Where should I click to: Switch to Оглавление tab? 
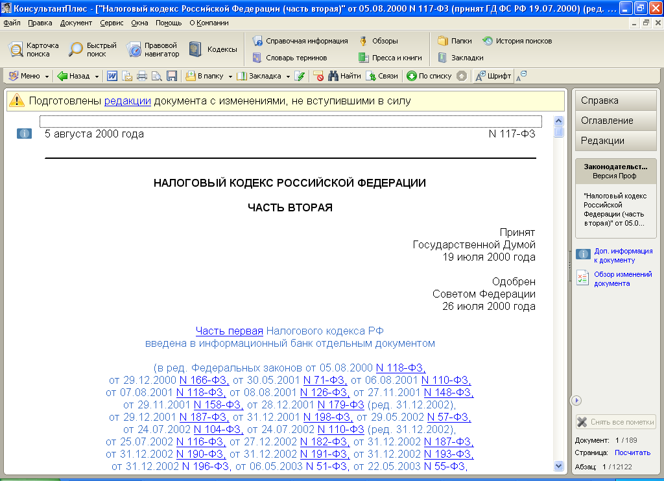click(616, 121)
